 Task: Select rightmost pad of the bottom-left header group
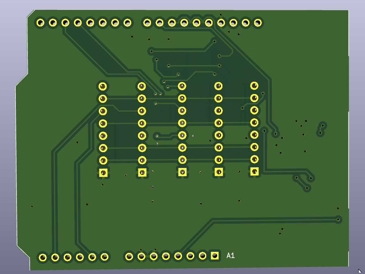[104, 257]
